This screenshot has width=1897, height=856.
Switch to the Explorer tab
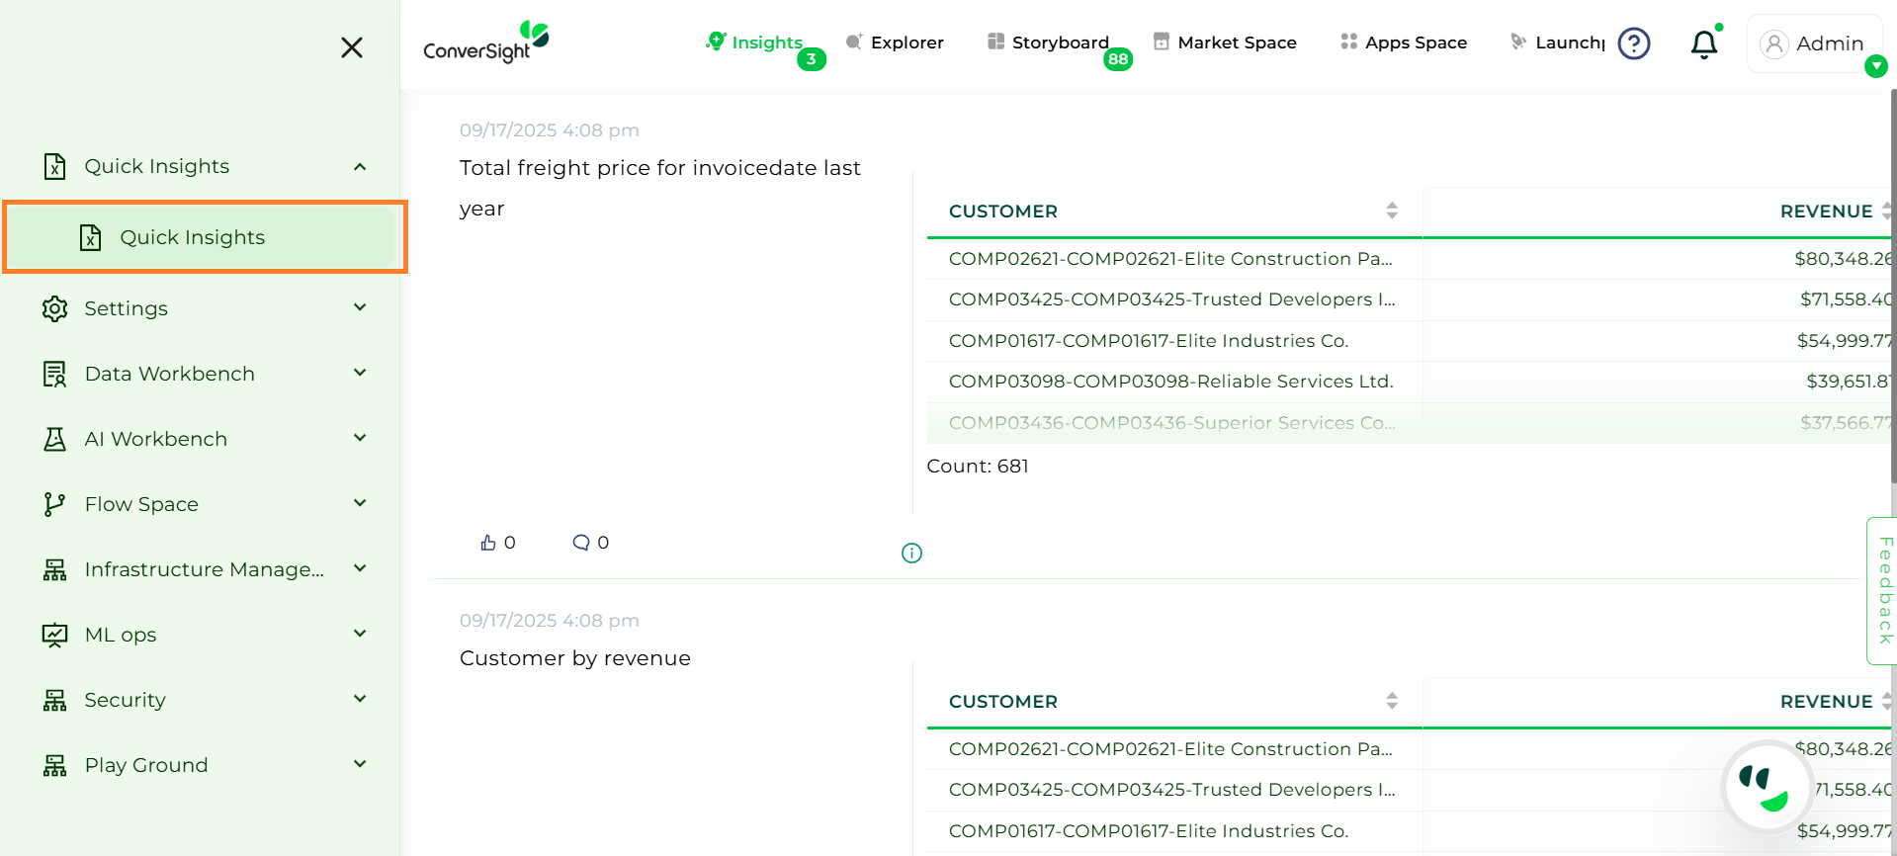[895, 43]
